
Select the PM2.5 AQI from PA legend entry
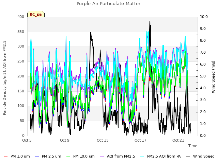click(x=160, y=156)
